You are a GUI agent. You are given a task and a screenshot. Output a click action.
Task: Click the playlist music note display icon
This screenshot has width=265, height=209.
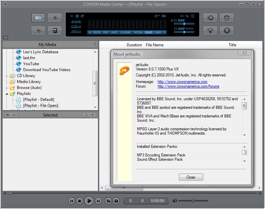(164, 16)
